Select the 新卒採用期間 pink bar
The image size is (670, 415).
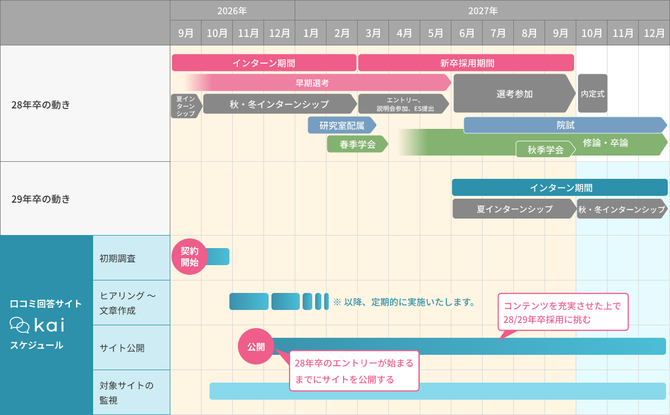point(466,63)
